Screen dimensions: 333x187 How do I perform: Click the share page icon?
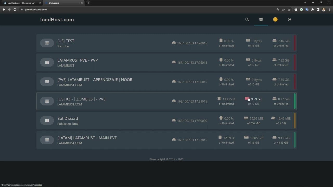click(x=283, y=10)
